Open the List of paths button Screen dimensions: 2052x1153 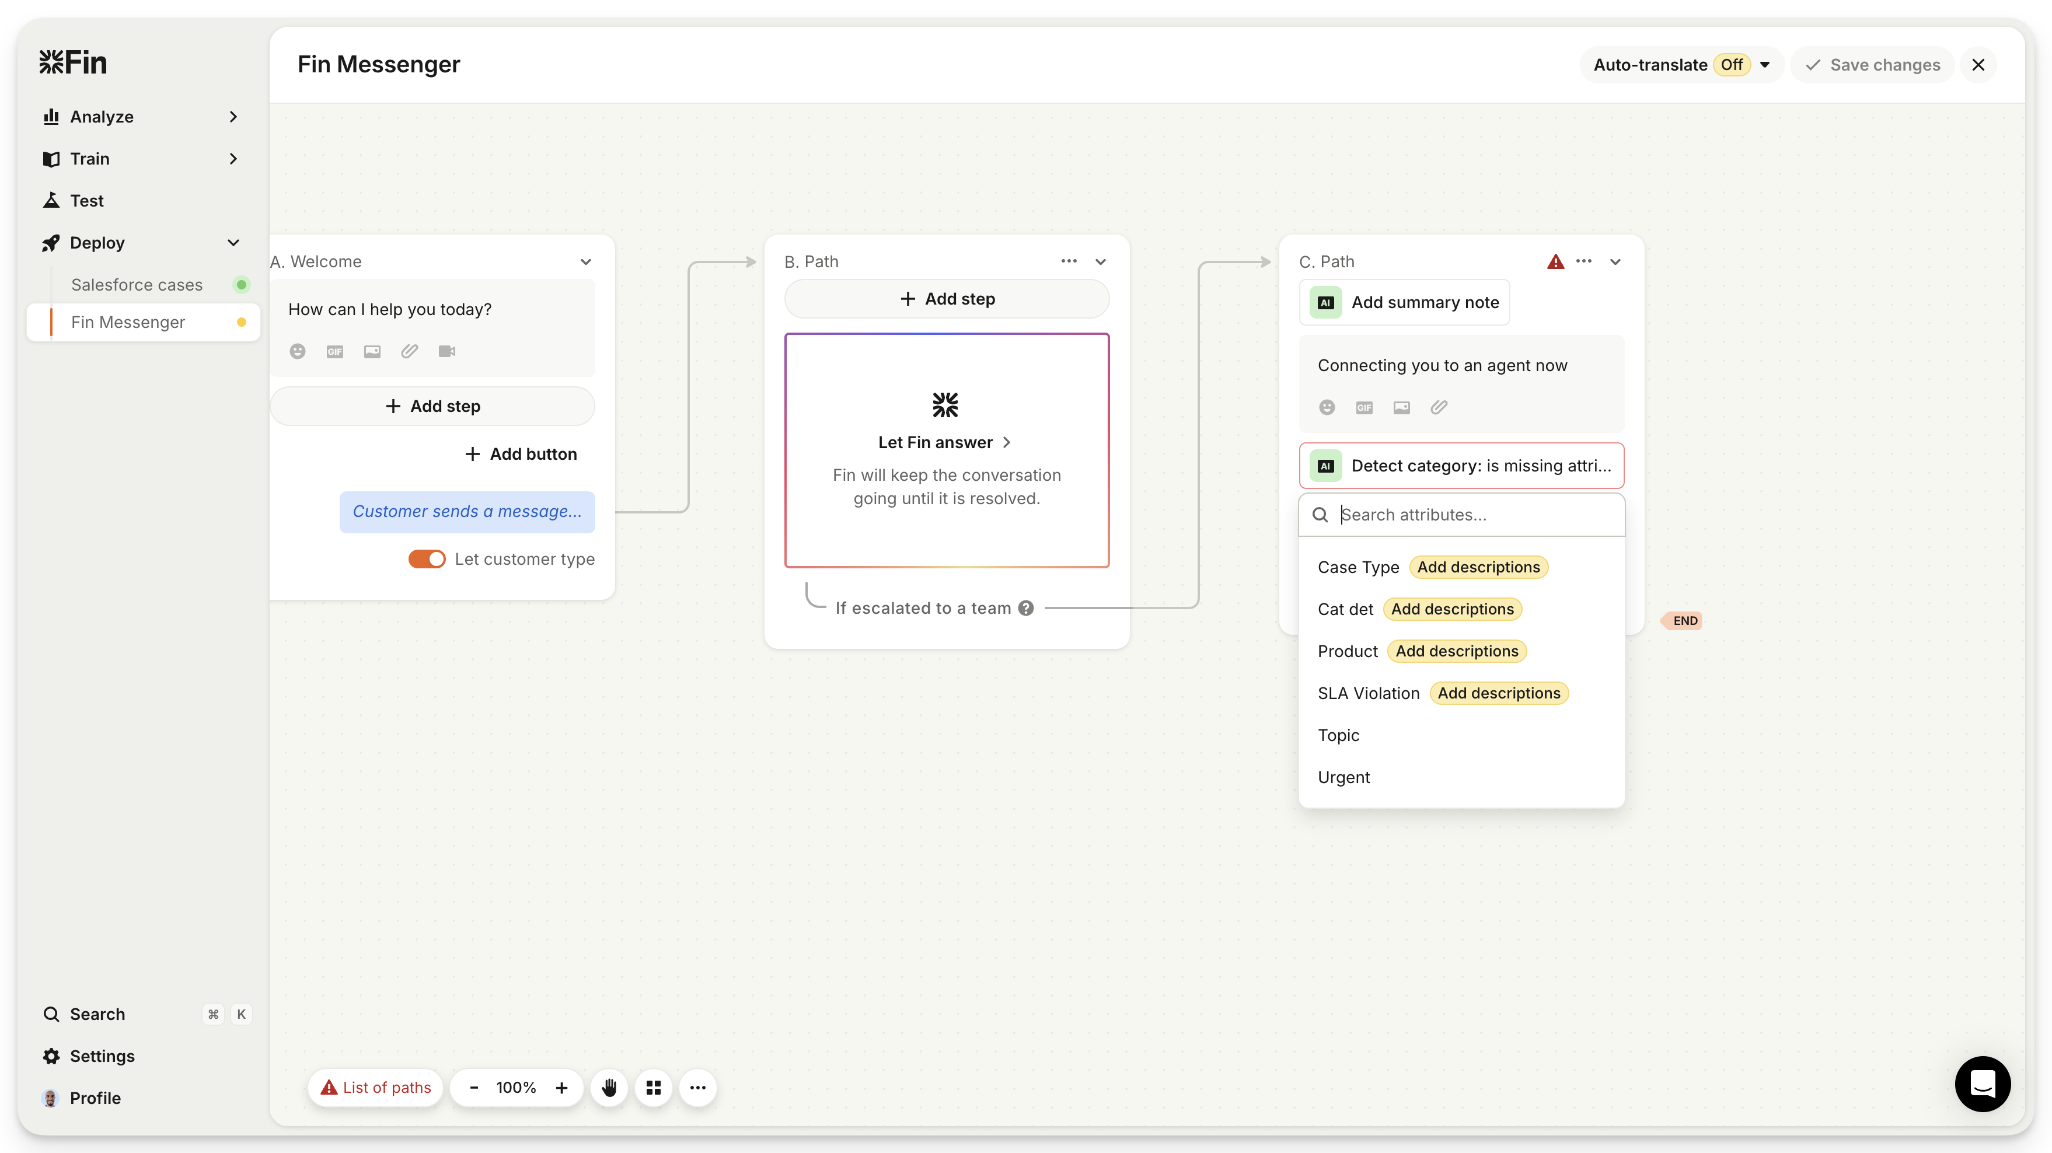coord(376,1088)
